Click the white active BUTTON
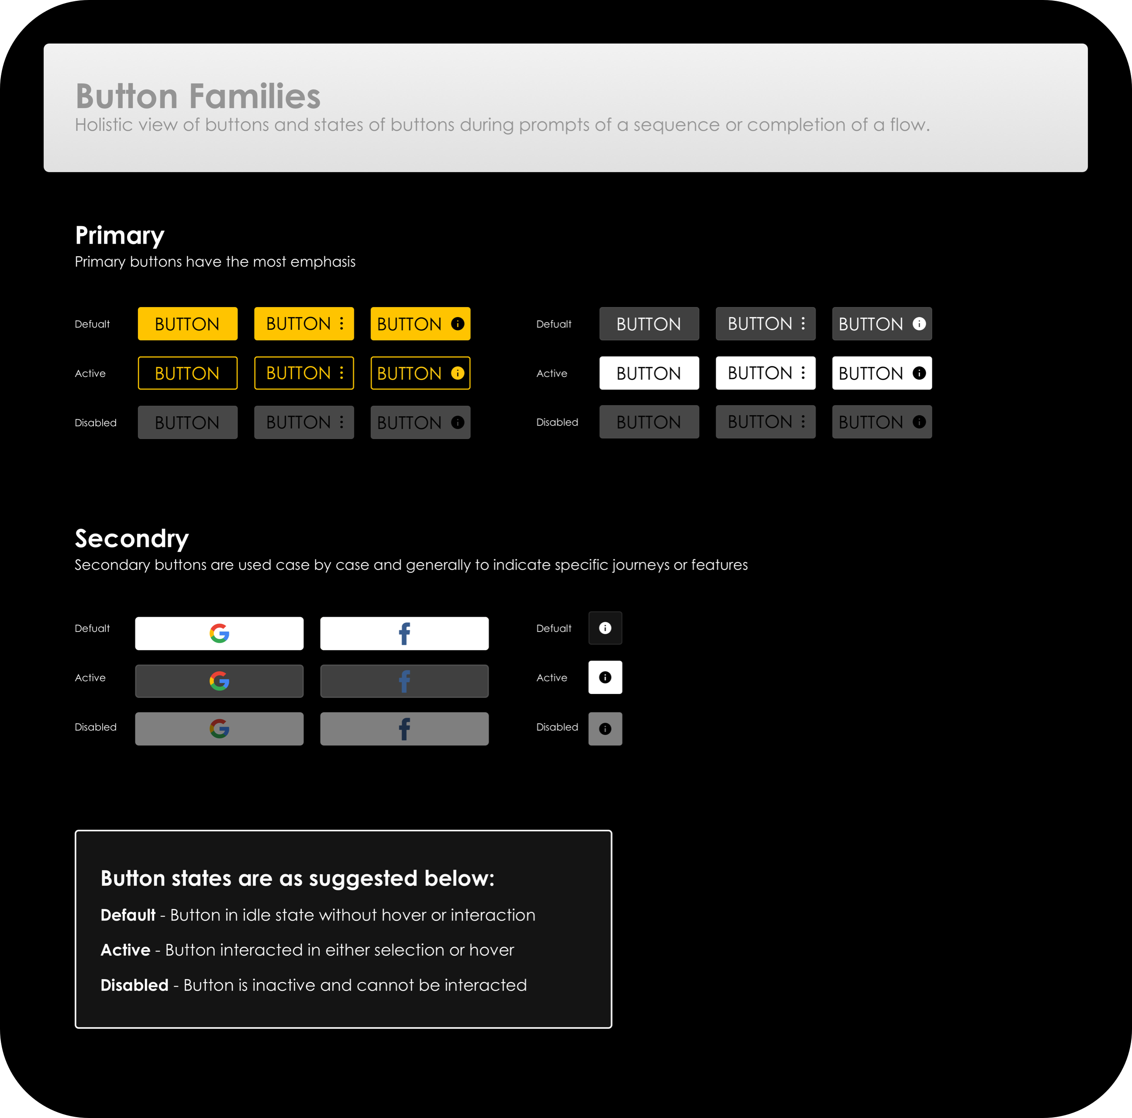This screenshot has height=1118, width=1132. pos(649,373)
